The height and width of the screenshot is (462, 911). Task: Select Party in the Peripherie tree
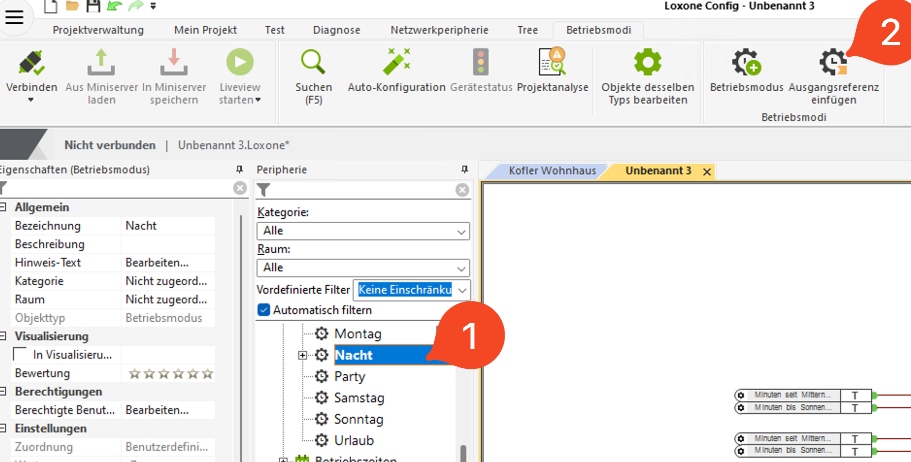pos(350,377)
